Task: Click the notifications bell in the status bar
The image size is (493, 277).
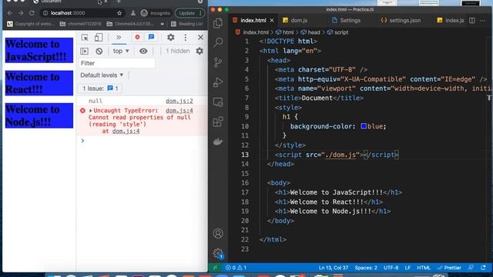Action: [x=483, y=268]
